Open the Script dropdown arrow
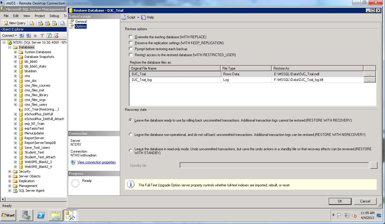385x224 pixels. coord(138,17)
